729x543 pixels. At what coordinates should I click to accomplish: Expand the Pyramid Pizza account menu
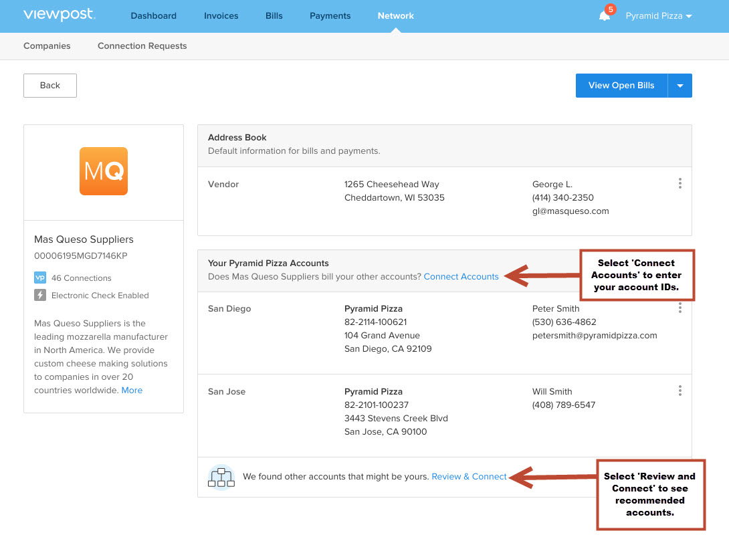pos(659,16)
